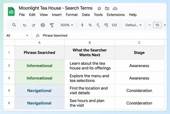Click the undo arrow

point(24,25)
